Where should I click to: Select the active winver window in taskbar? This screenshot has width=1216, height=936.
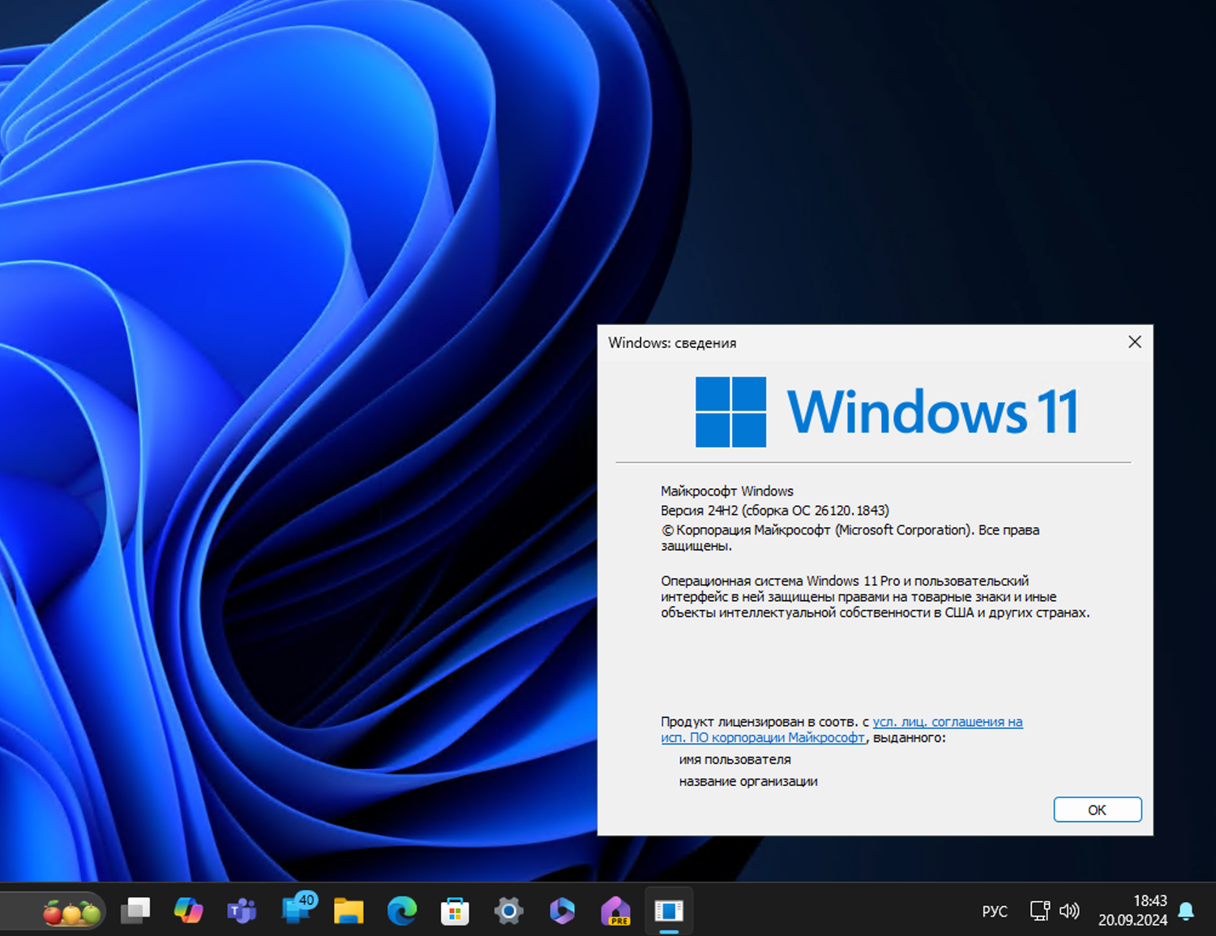669,910
